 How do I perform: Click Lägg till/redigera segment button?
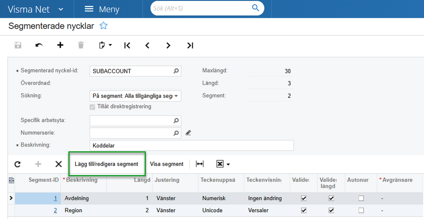pyautogui.click(x=107, y=164)
